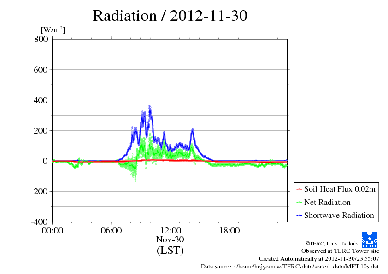The height and width of the screenshot is (274, 388).
Task: Click the TERC logo icon
Action: (370, 240)
